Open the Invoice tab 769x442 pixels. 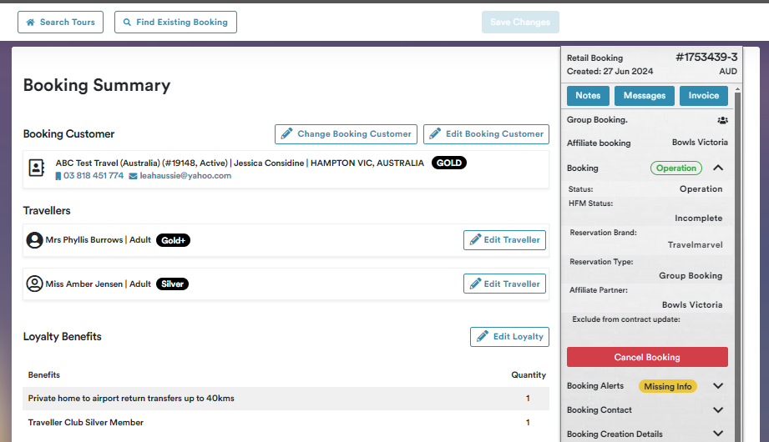pos(704,96)
